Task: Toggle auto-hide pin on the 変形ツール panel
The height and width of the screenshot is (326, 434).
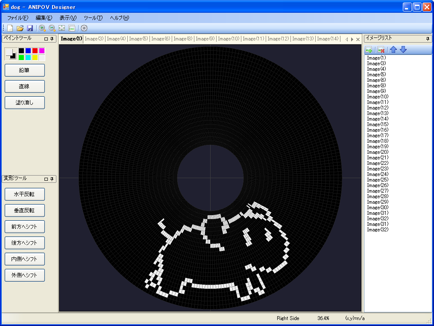Action: pyautogui.click(x=52, y=179)
